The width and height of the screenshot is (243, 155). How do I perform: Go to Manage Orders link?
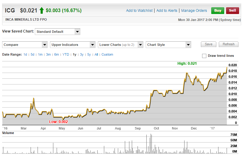[194, 11]
